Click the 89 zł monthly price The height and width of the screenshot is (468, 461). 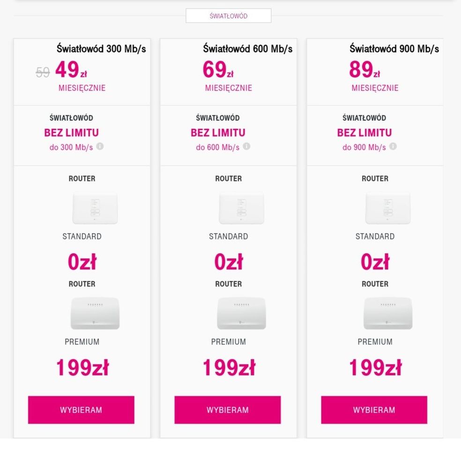pos(364,71)
